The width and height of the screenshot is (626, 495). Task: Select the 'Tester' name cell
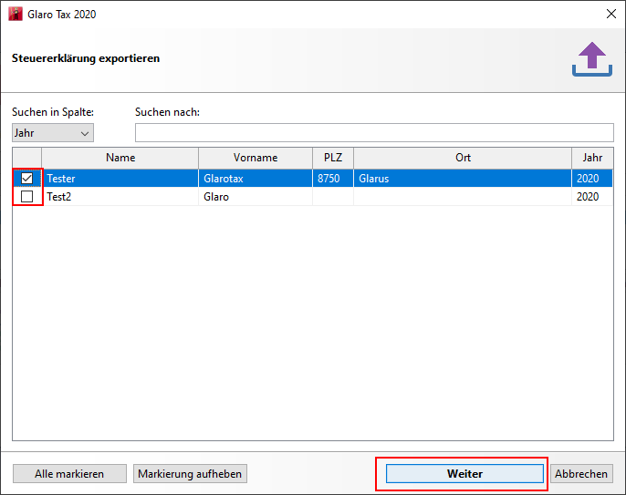click(120, 179)
